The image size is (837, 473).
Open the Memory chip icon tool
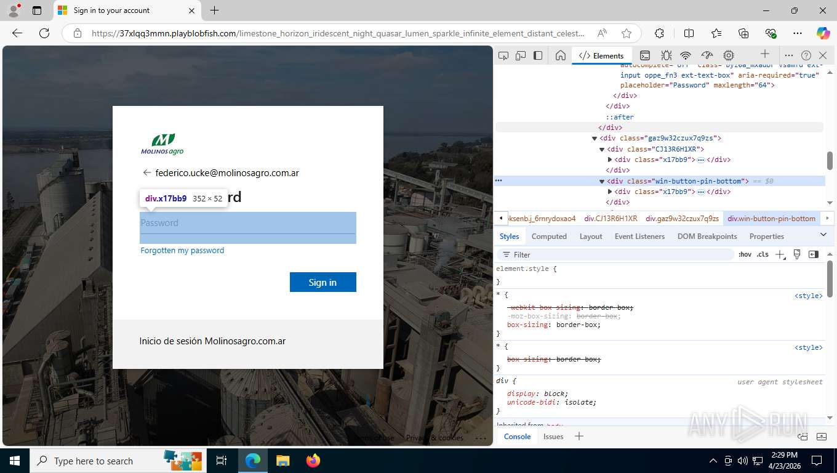pyautogui.click(x=729, y=55)
